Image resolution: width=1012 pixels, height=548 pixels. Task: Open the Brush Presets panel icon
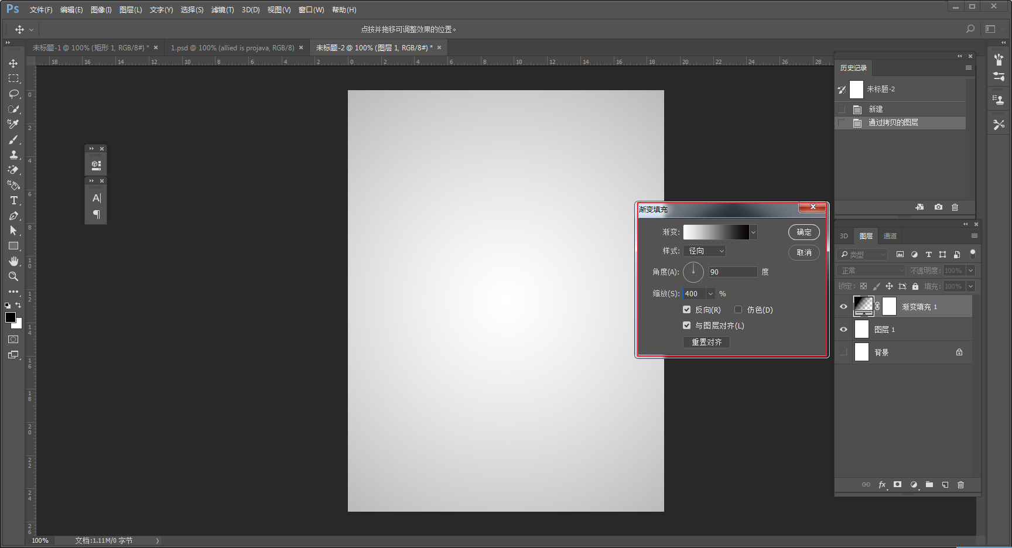coord(999,76)
